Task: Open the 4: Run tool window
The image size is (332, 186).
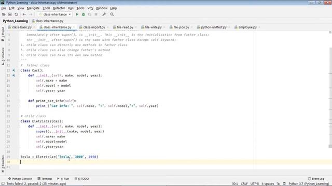Action: 63,179
